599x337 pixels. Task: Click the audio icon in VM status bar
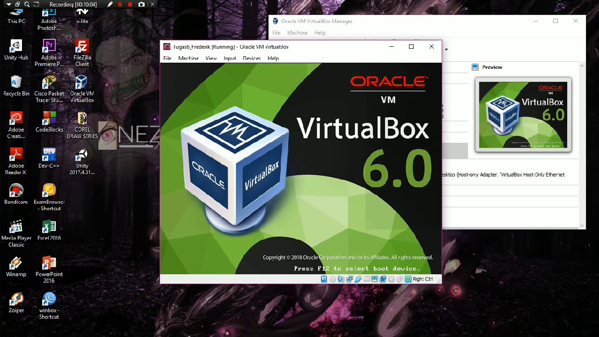[x=341, y=279]
